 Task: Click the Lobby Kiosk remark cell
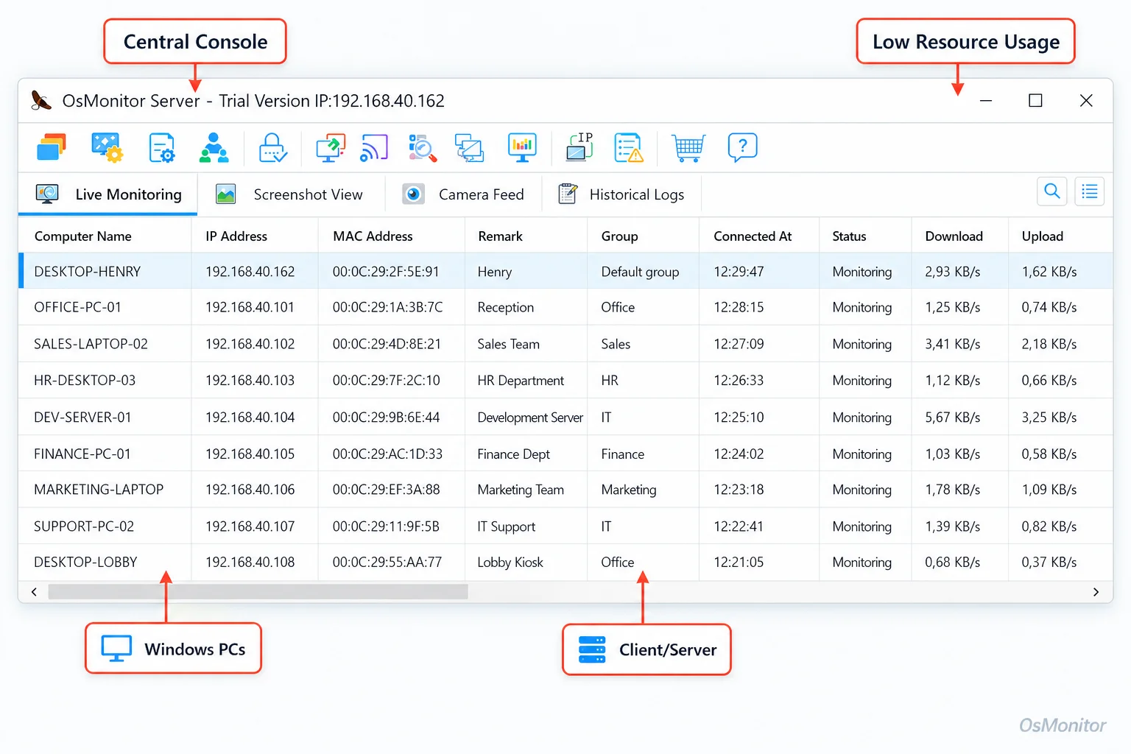pyautogui.click(x=510, y=562)
